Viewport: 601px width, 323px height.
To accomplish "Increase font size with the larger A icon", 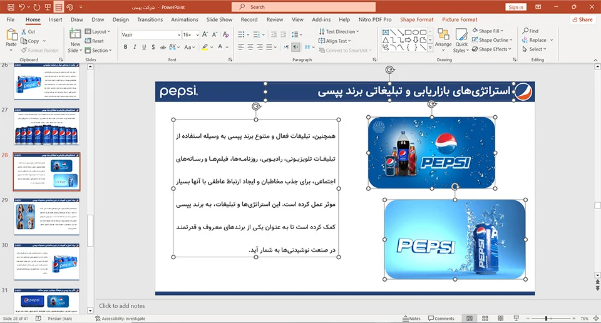I will 205,34.
